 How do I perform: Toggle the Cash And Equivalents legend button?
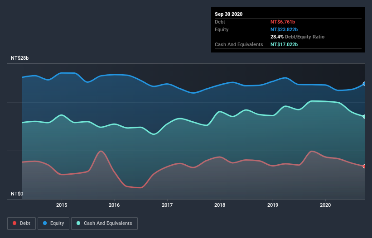(x=104, y=224)
